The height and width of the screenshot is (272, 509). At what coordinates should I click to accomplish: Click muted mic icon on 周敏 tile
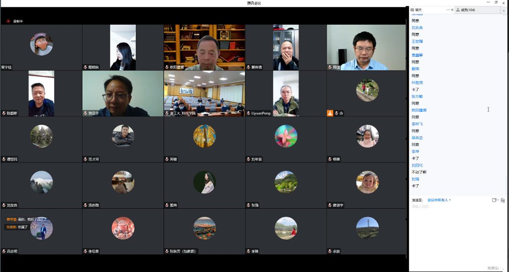pyautogui.click(x=167, y=159)
